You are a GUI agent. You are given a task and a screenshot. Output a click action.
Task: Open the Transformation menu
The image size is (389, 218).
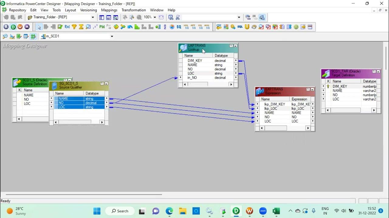(134, 10)
